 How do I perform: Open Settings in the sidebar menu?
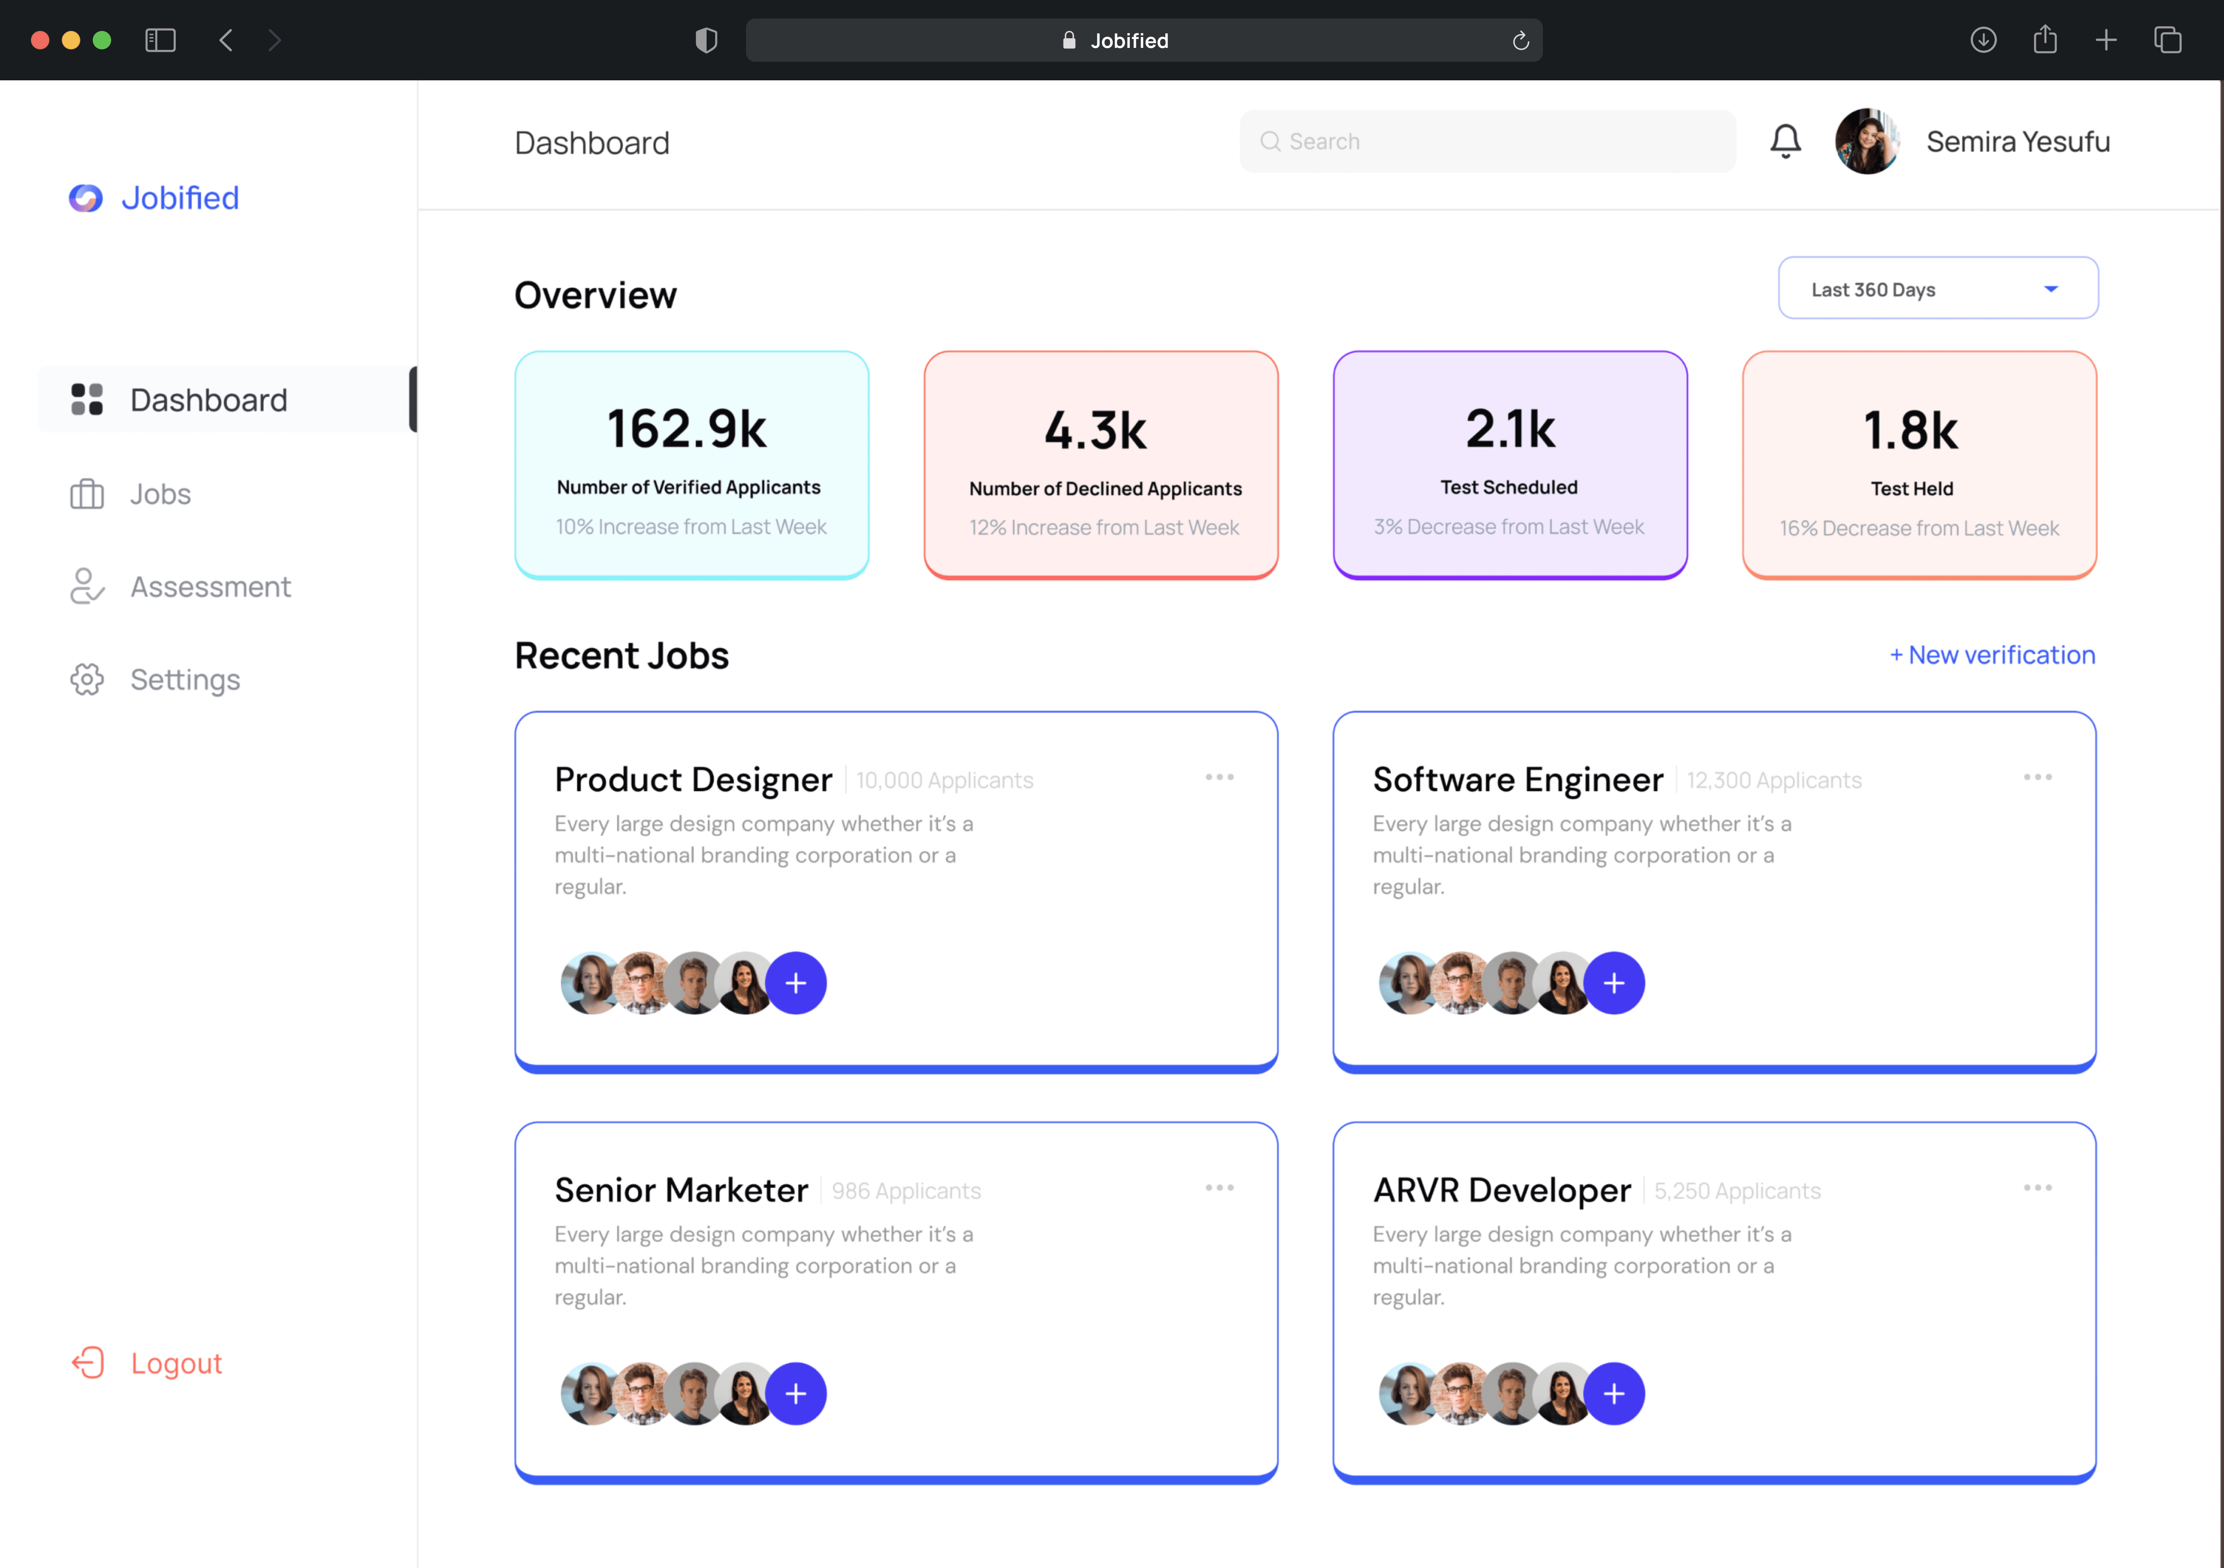click(x=155, y=679)
